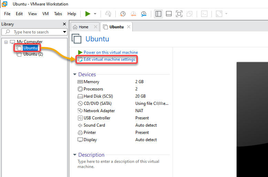Click the large Ubuntu heading icon
This screenshot has width=268, height=177.
click(76, 39)
